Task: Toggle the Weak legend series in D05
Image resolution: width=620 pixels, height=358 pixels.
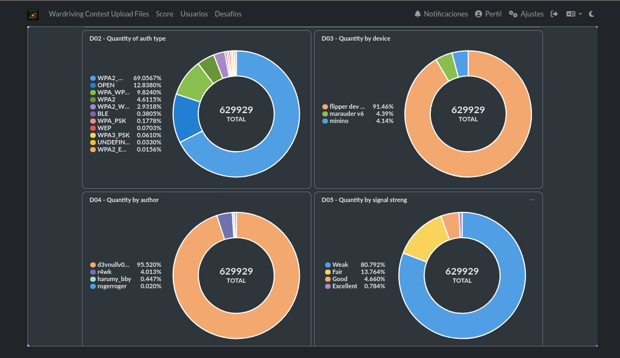Action: point(341,265)
